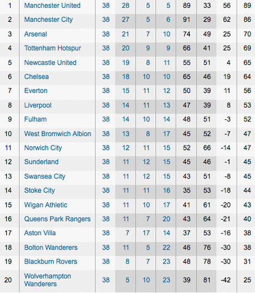The width and height of the screenshot is (255, 293).
Task: Open the Aston Villa team link
Action: point(40,233)
